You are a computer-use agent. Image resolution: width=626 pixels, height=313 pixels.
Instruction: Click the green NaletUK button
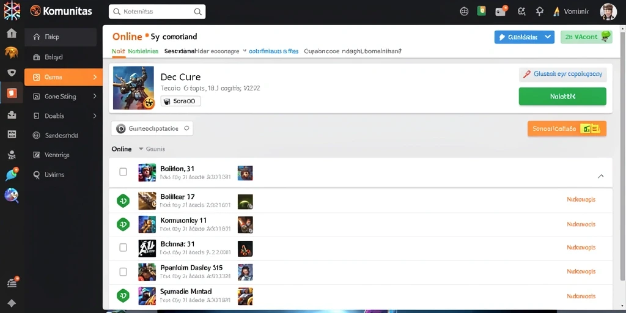pos(562,97)
